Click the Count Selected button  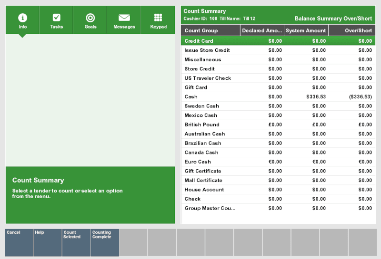pyautogui.click(x=76, y=242)
